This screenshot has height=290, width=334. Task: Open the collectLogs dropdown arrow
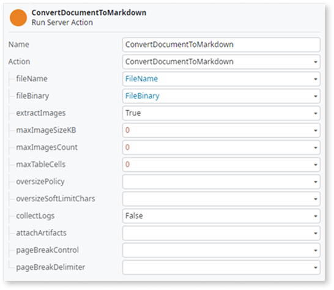click(x=316, y=216)
